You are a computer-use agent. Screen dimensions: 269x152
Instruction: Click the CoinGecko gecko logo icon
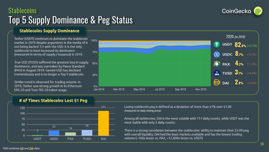pyautogui.click(x=258, y=11)
